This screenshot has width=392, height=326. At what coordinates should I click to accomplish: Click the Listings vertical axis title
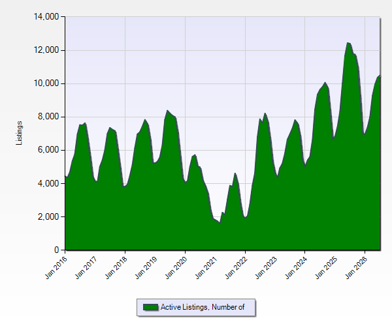[19, 133]
